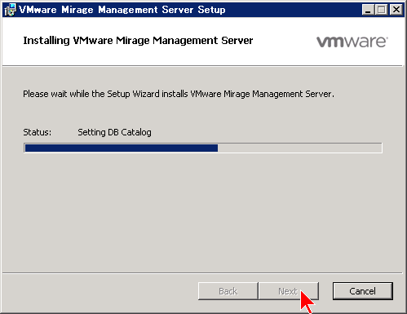Maximize the Mirage Setup window
This screenshot has height=314, width=407.
tap(381, 10)
